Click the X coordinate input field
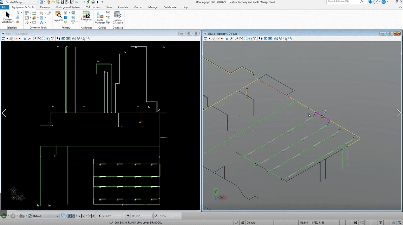The width and height of the screenshot is (403, 225). [113, 216]
